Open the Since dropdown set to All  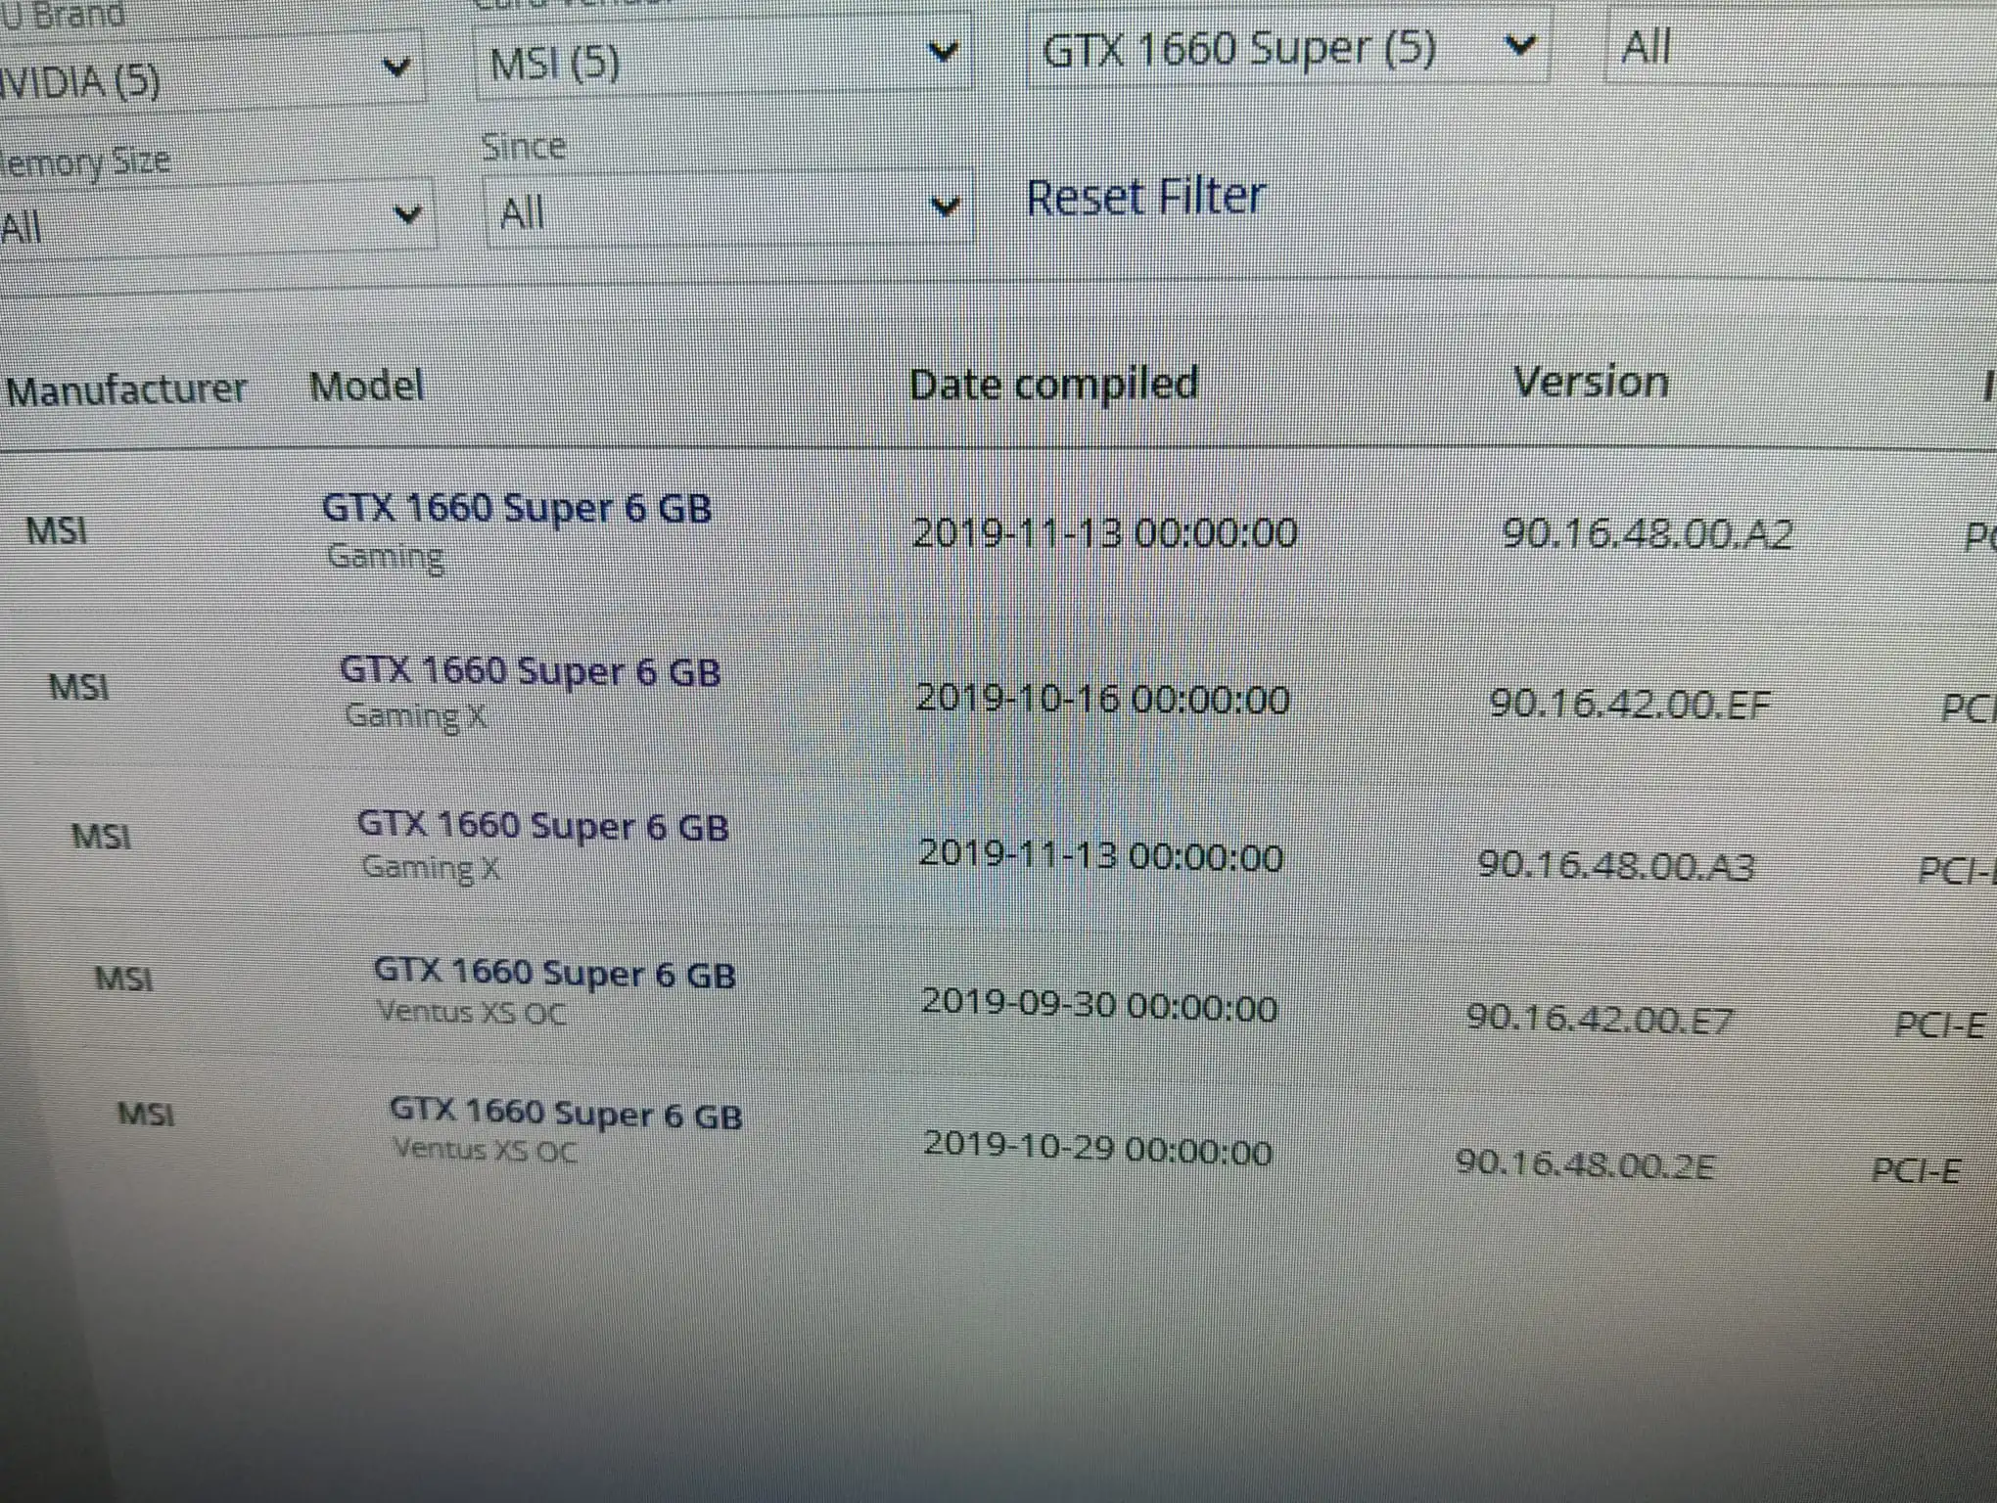pyautogui.click(x=728, y=207)
